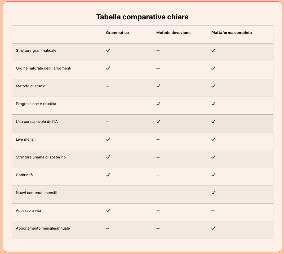Viewport: 284px width, 254px height.
Task: Click Grammatica checkmark for Accesso a vita
Action: pyautogui.click(x=108, y=210)
